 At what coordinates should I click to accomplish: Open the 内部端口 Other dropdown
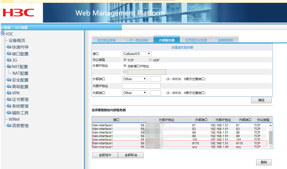point(135,93)
